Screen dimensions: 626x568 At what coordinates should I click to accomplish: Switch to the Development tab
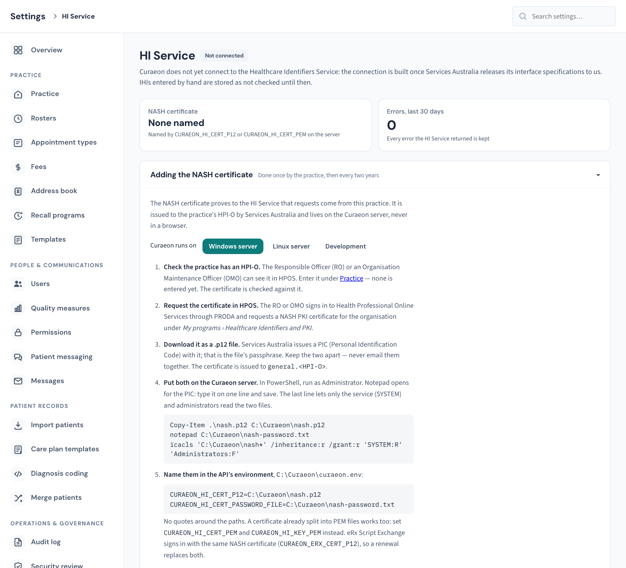coord(345,246)
